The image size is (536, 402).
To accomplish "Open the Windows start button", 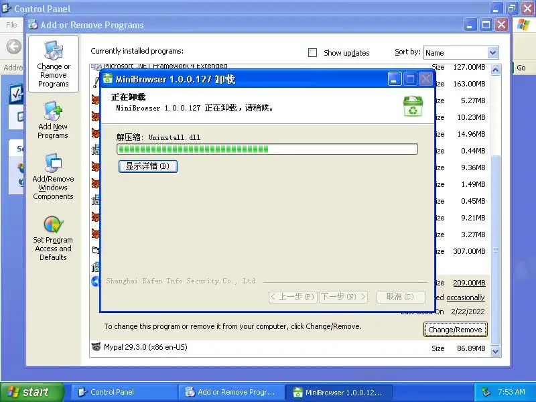I will [x=32, y=392].
